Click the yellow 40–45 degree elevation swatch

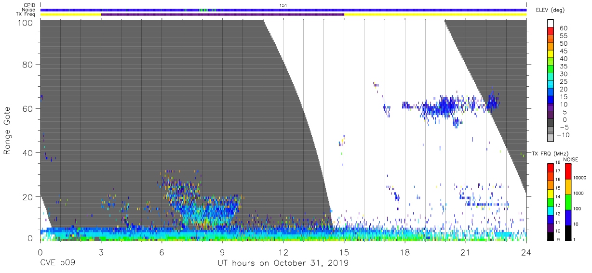tap(551, 55)
